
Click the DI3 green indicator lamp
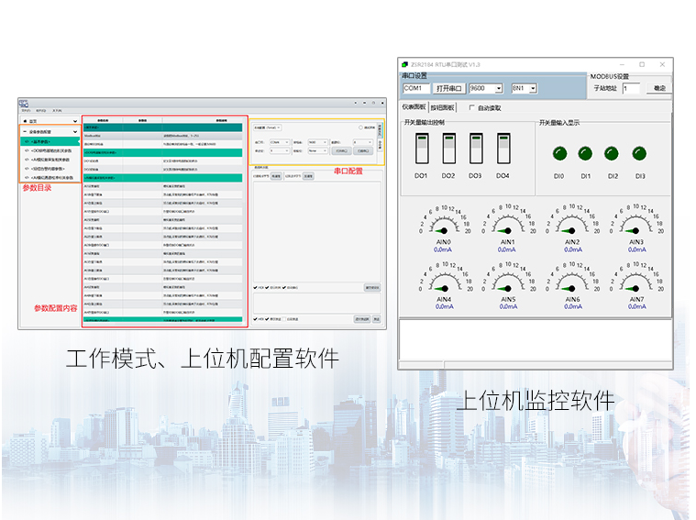pyautogui.click(x=639, y=154)
